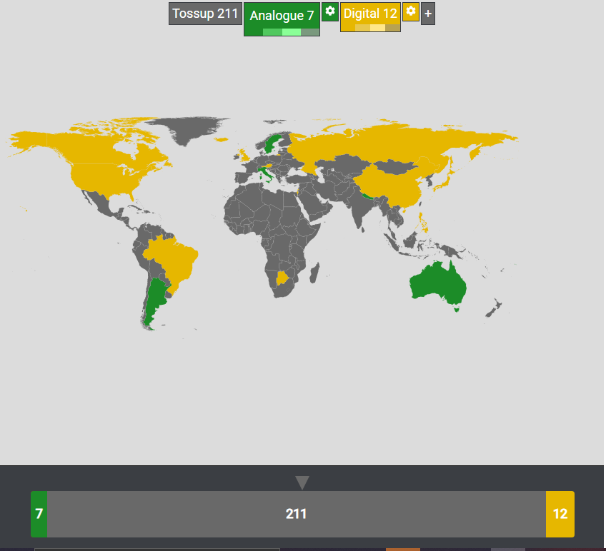Pick the tan brownish Digital shade
The height and width of the screenshot is (551, 606).
coord(392,28)
